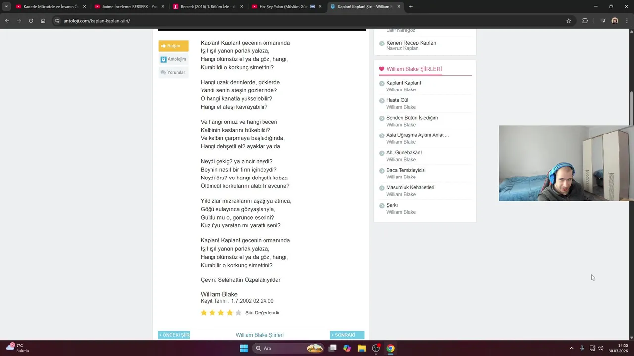Open the William Blake Şiirleri link
The height and width of the screenshot is (356, 634).
tap(260, 335)
